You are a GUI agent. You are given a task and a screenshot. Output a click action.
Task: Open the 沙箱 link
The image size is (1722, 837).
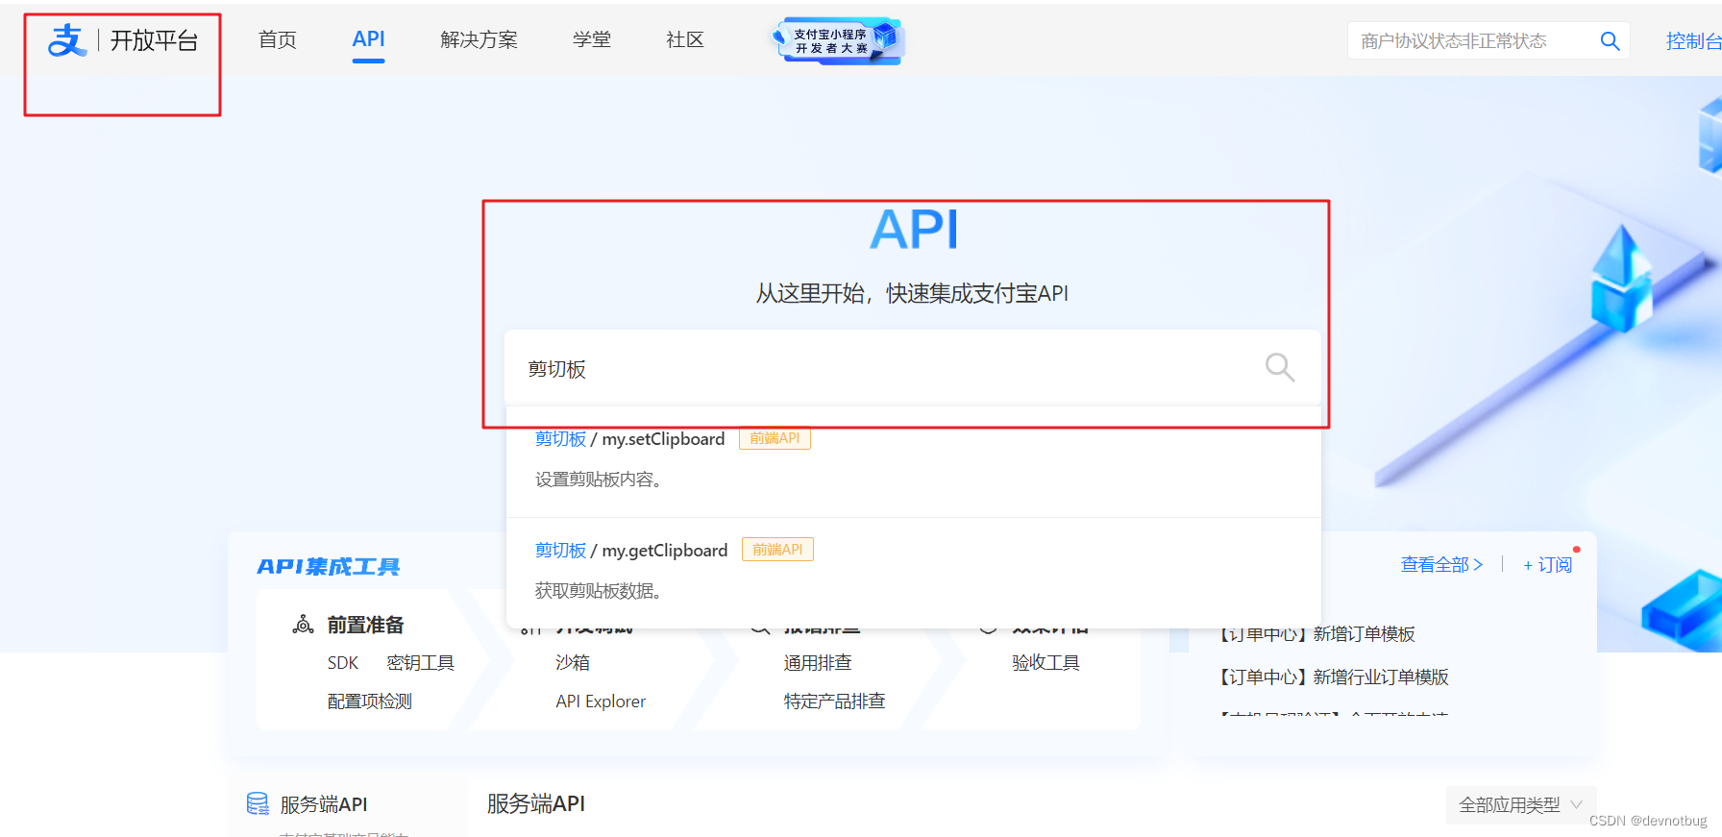573,663
